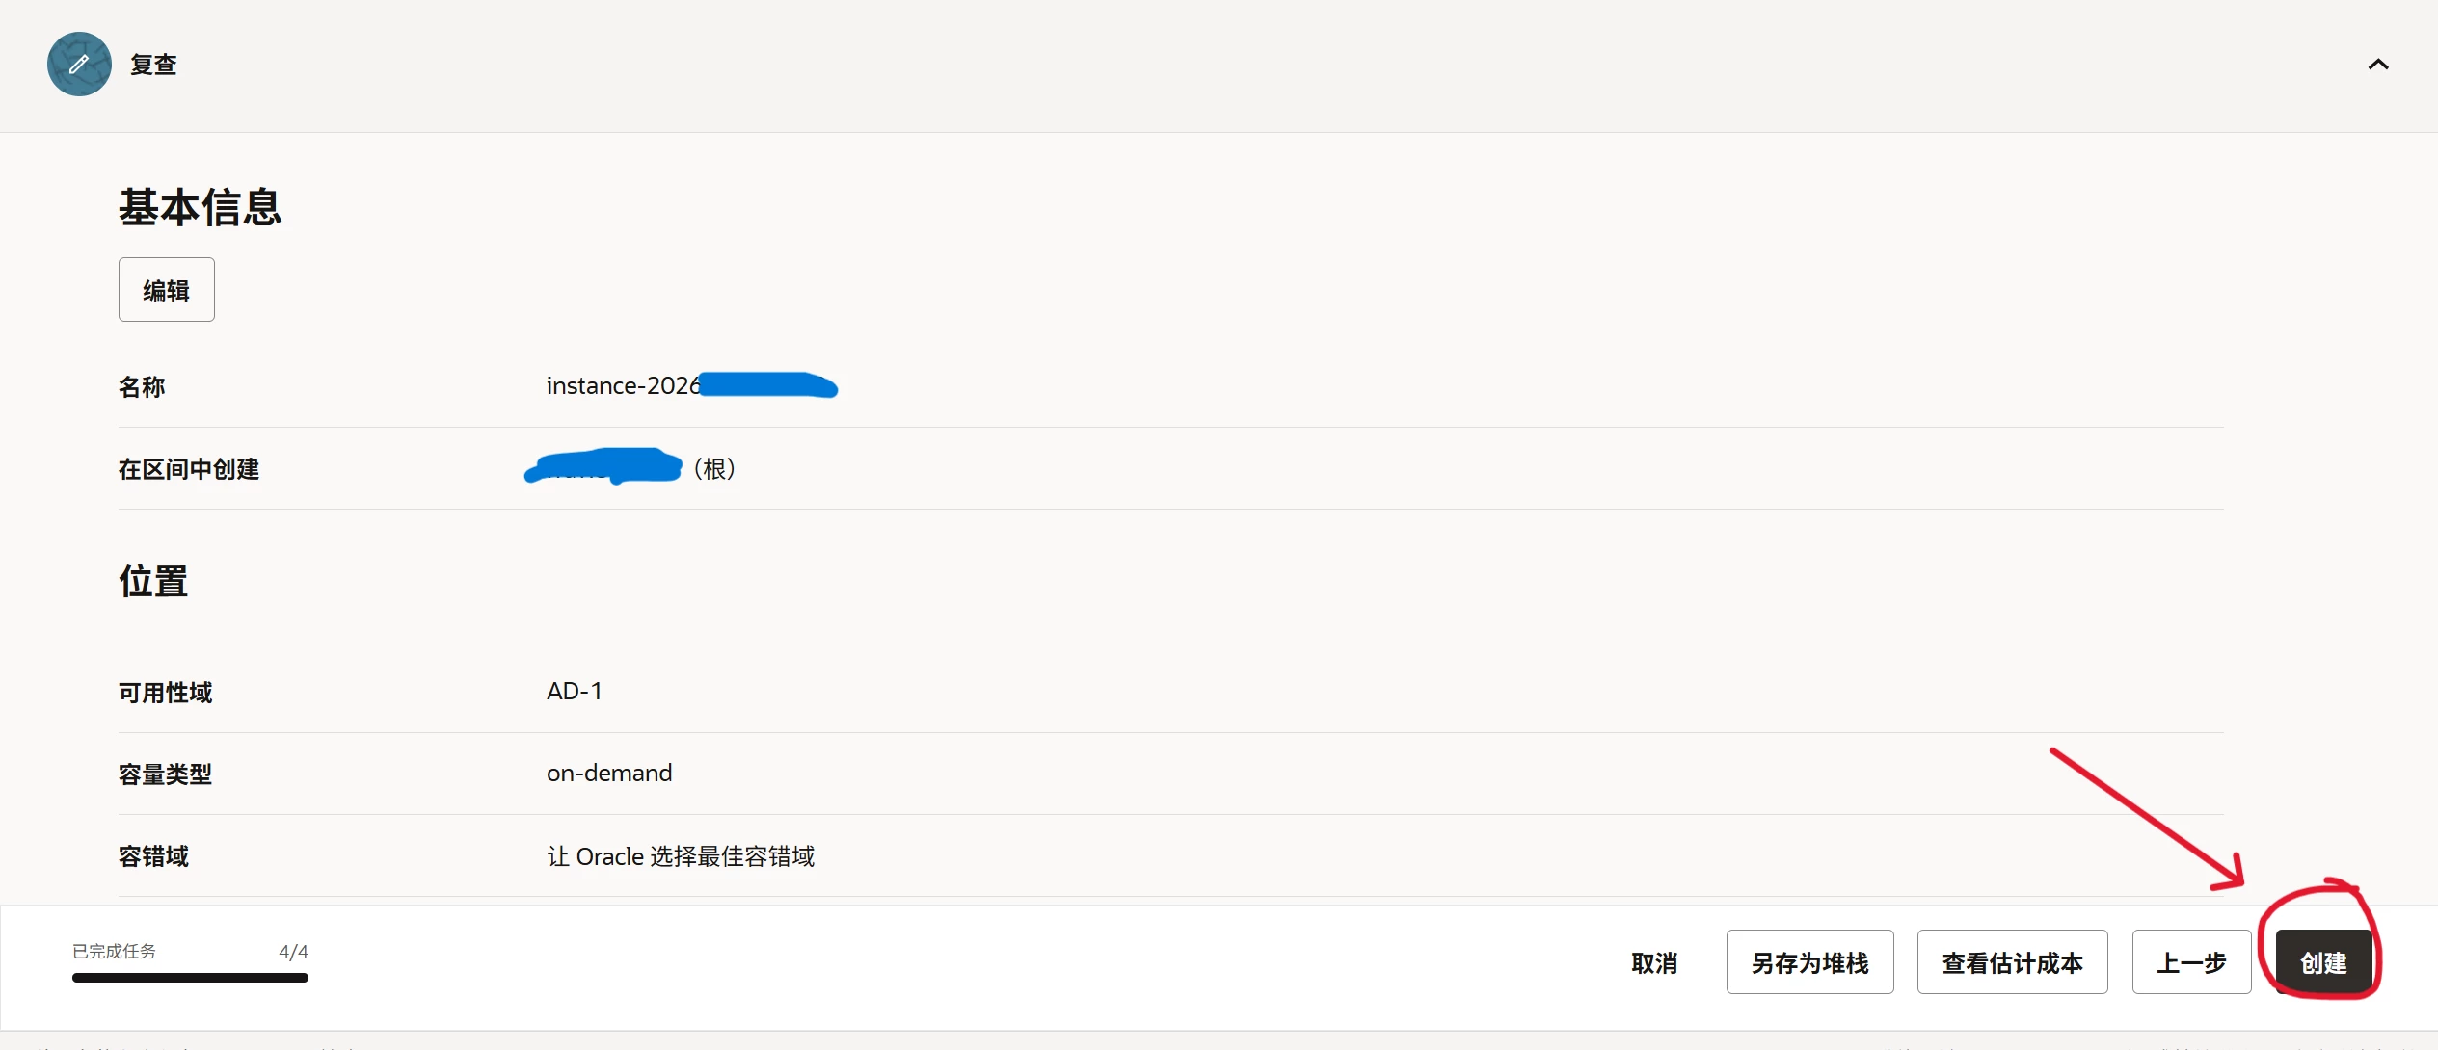Click the 创建 button
The height and width of the screenshot is (1050, 2438).
[2323, 962]
